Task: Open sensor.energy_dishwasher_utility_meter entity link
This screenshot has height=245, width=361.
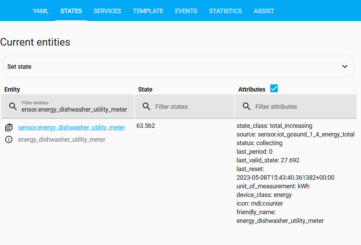Action: coord(71,128)
